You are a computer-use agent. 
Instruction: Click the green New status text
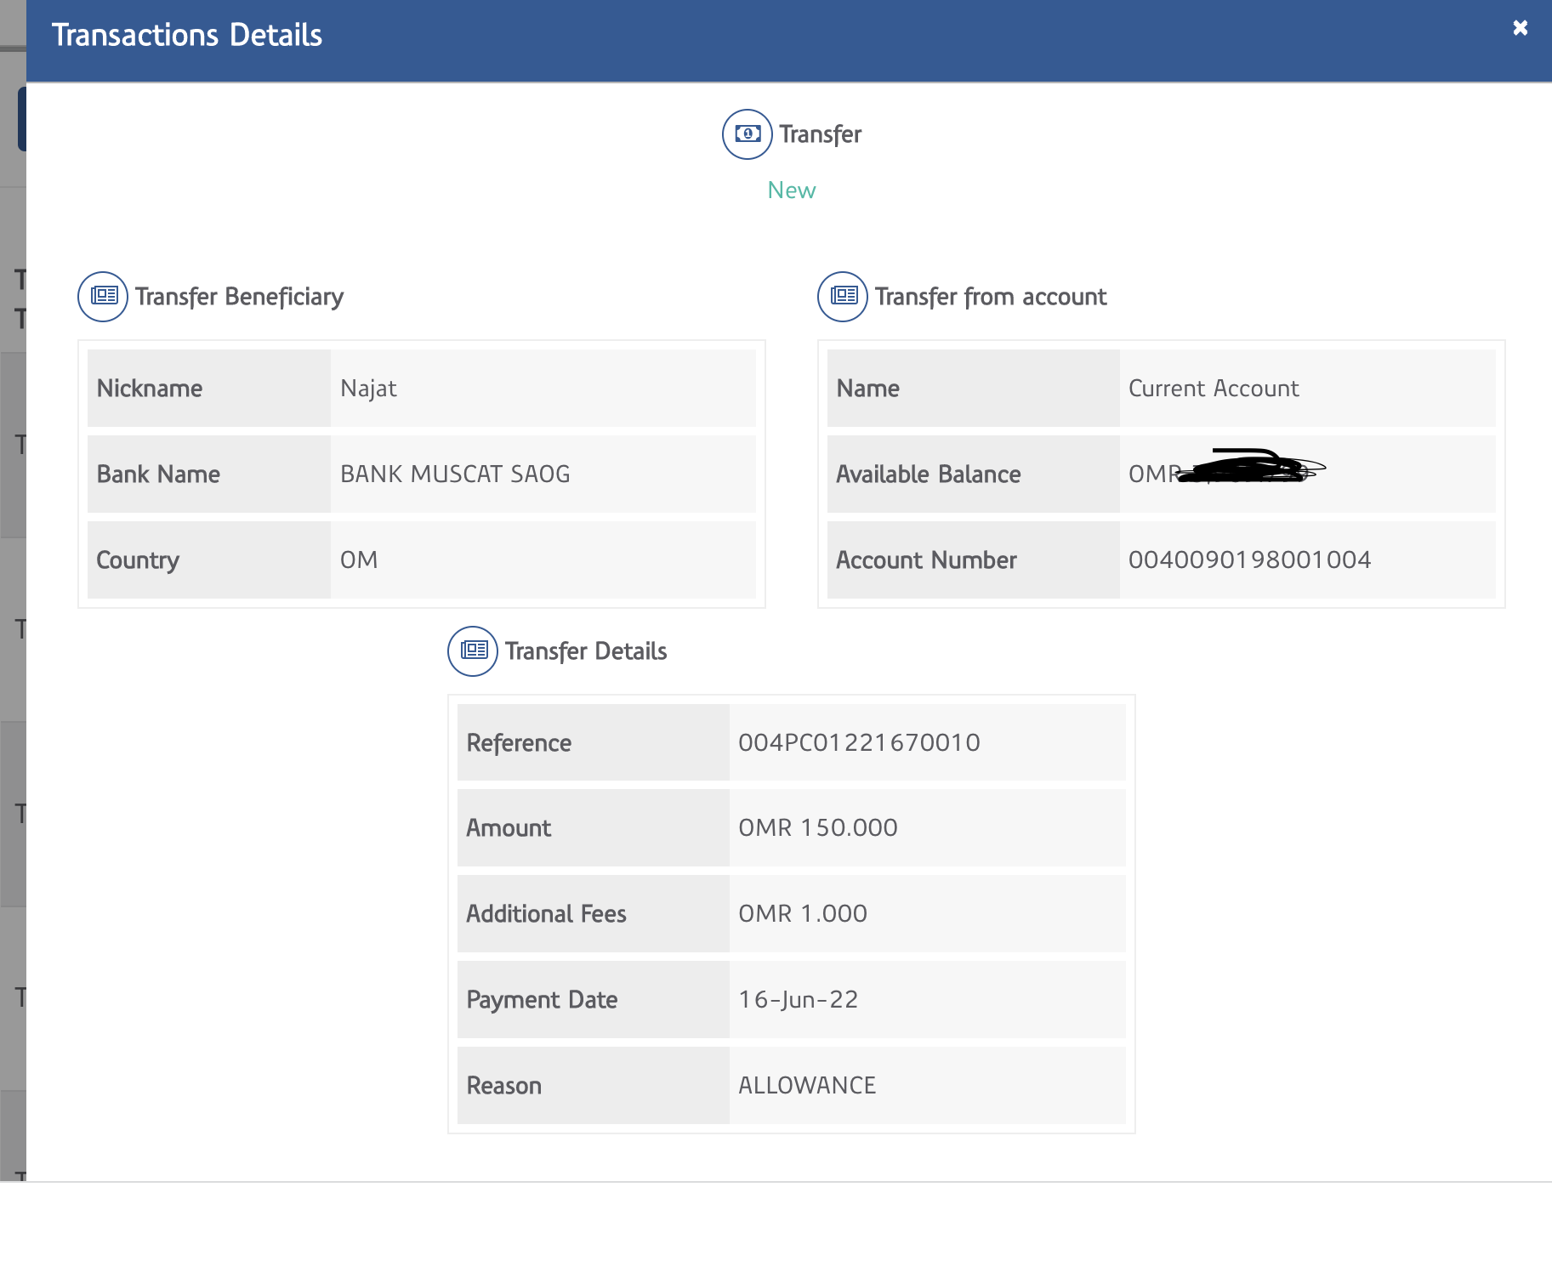[791, 190]
